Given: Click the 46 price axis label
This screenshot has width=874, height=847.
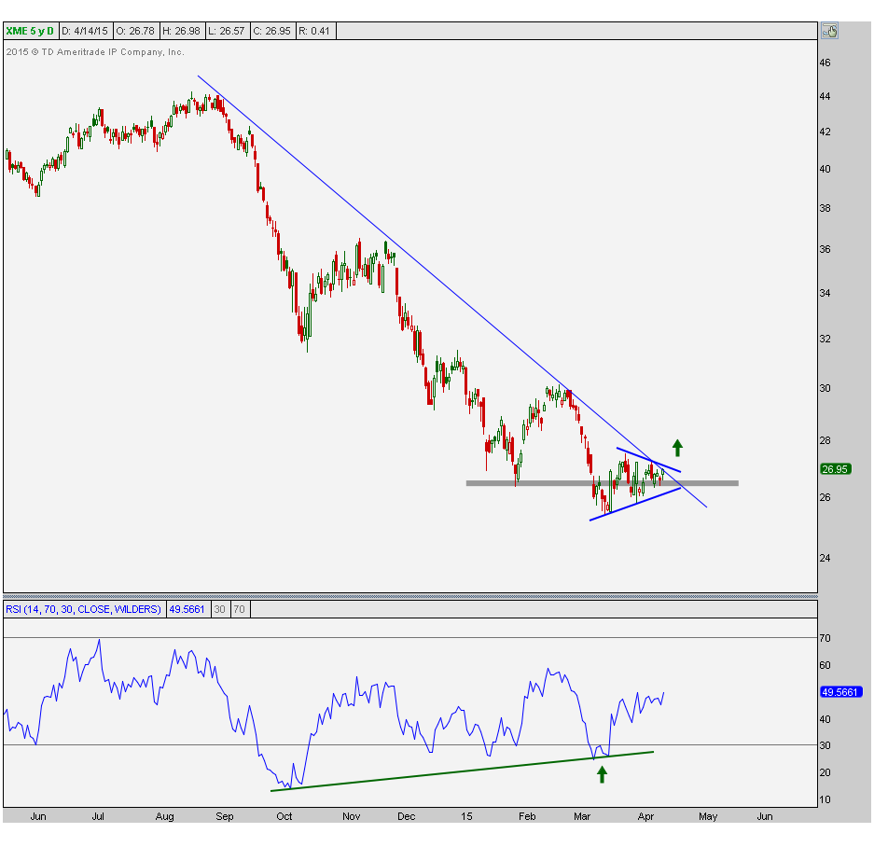Looking at the screenshot, I should (825, 63).
